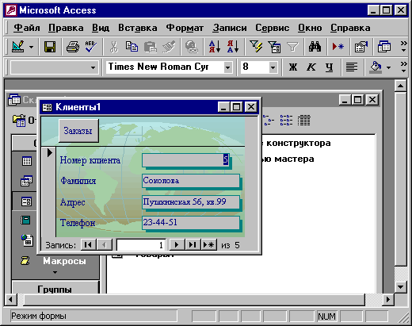Go to next record
The width and height of the screenshot is (412, 326).
177,245
